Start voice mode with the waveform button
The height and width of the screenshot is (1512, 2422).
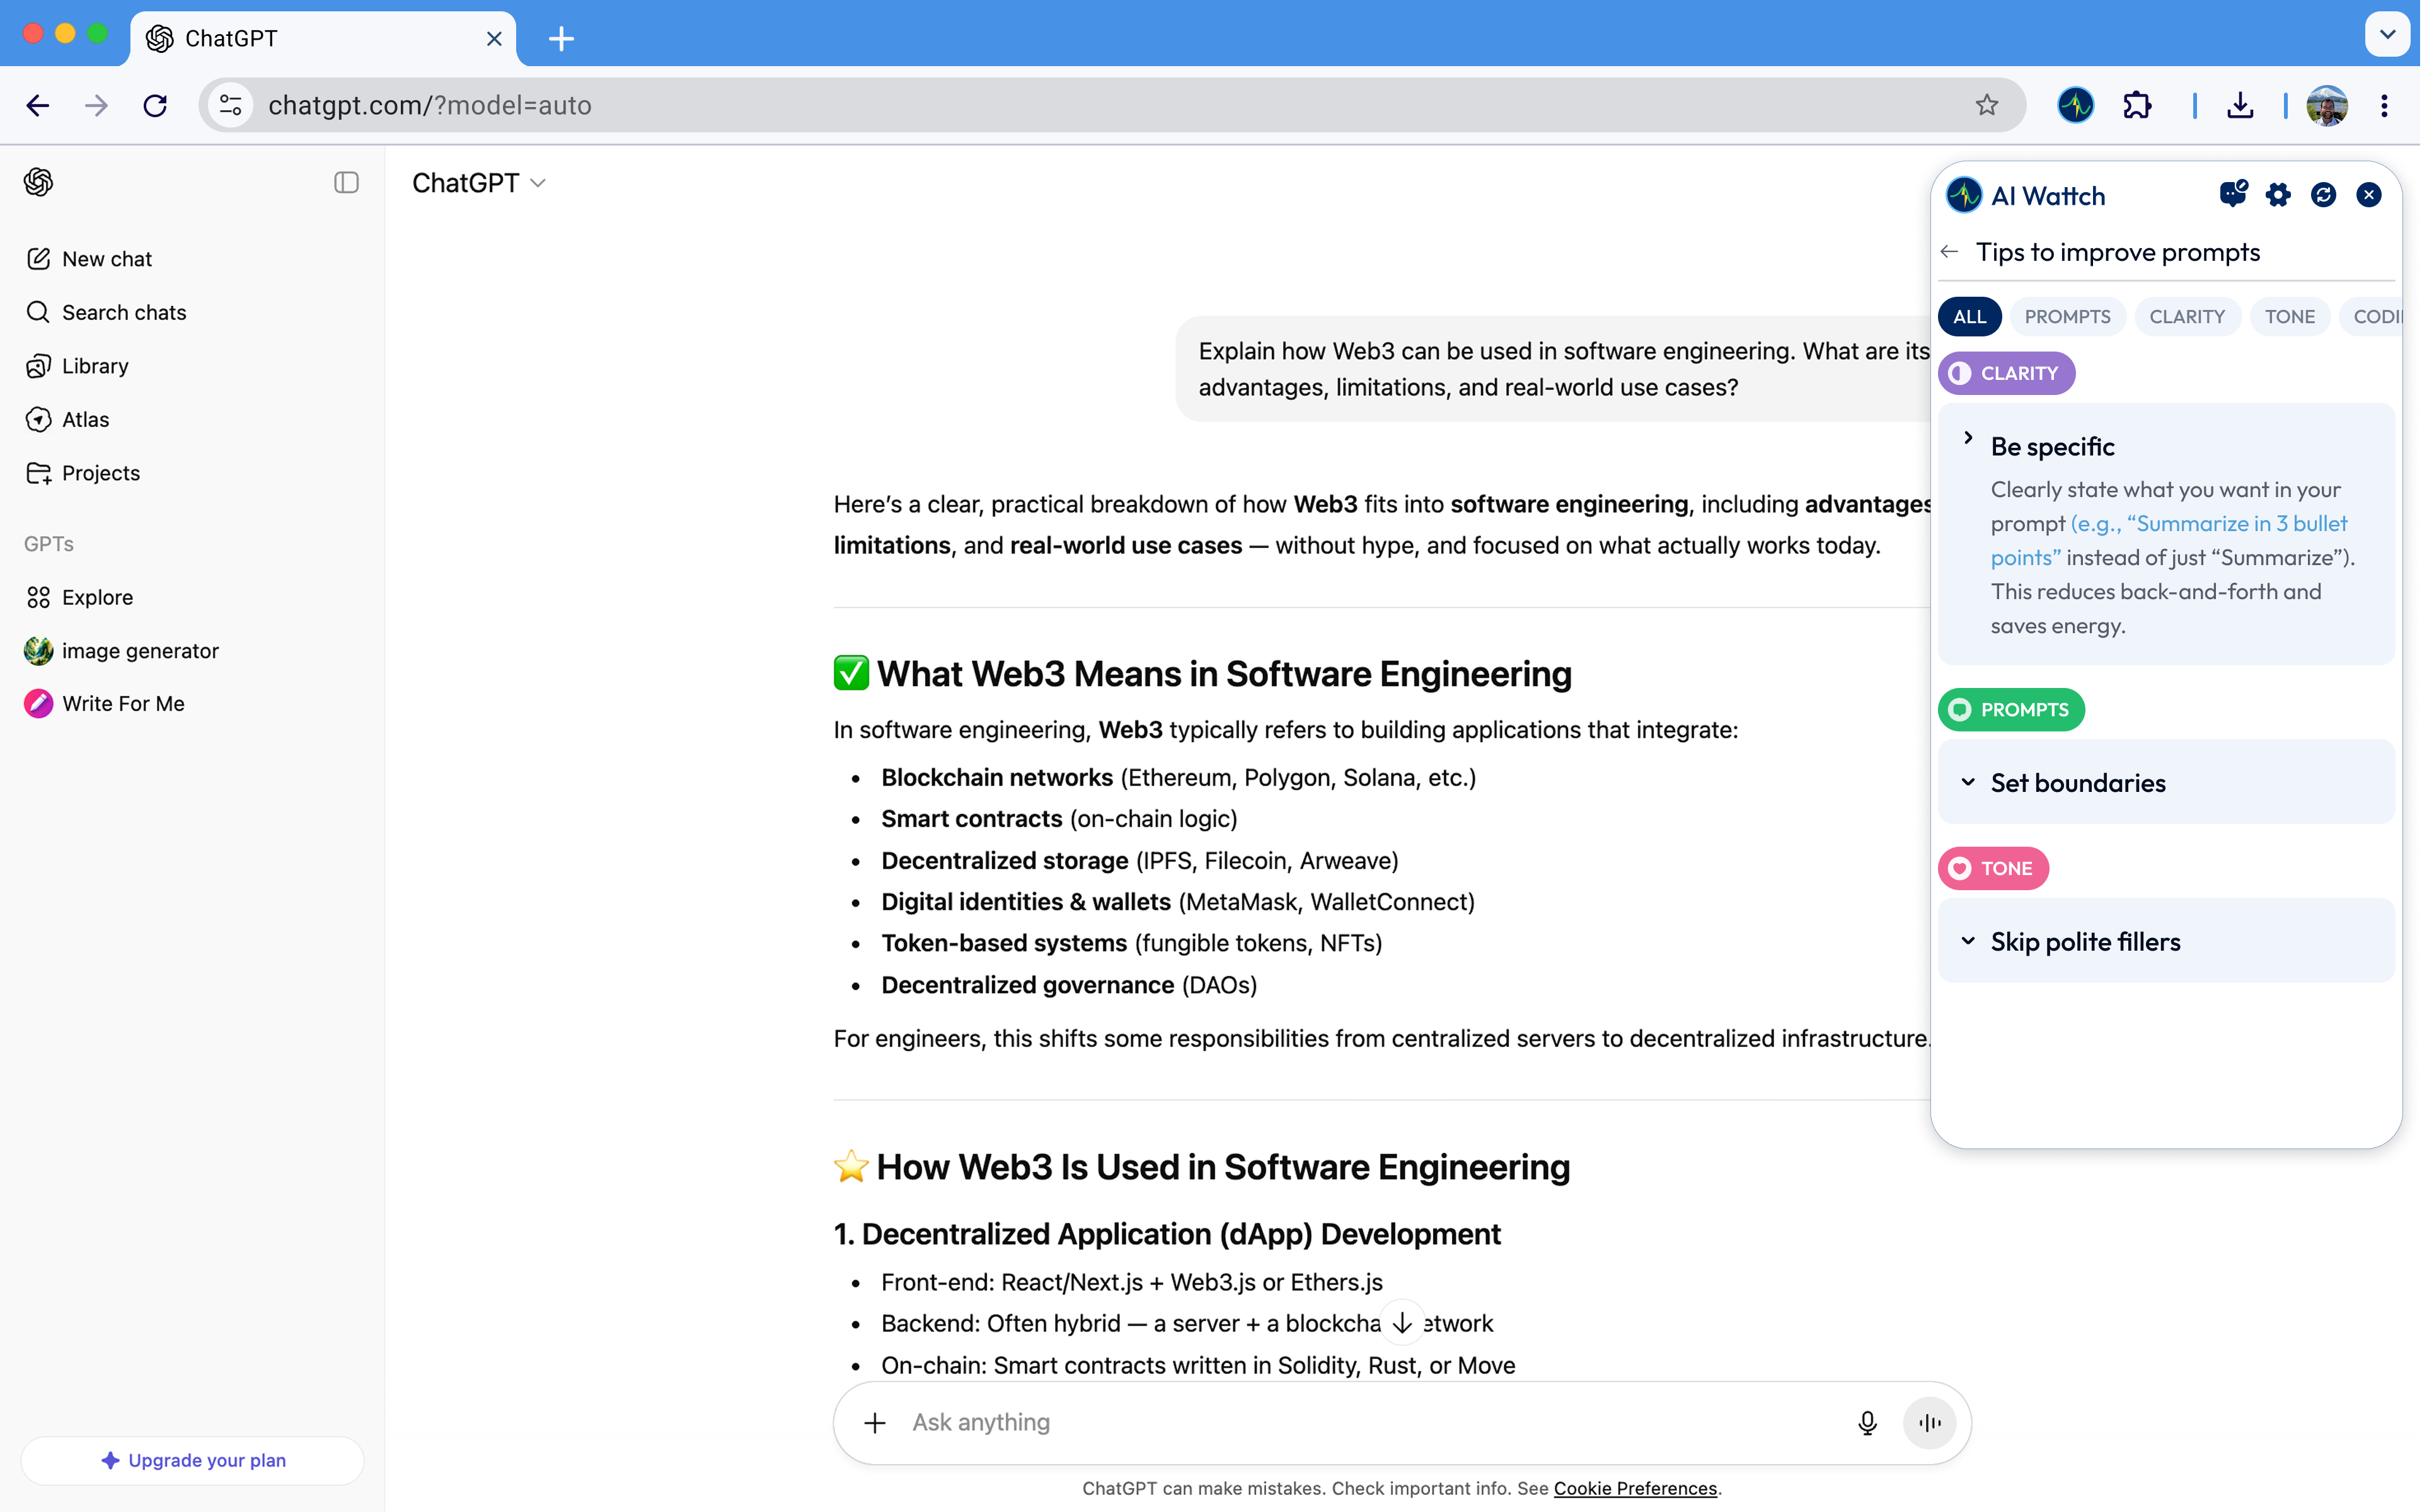pyautogui.click(x=1930, y=1422)
